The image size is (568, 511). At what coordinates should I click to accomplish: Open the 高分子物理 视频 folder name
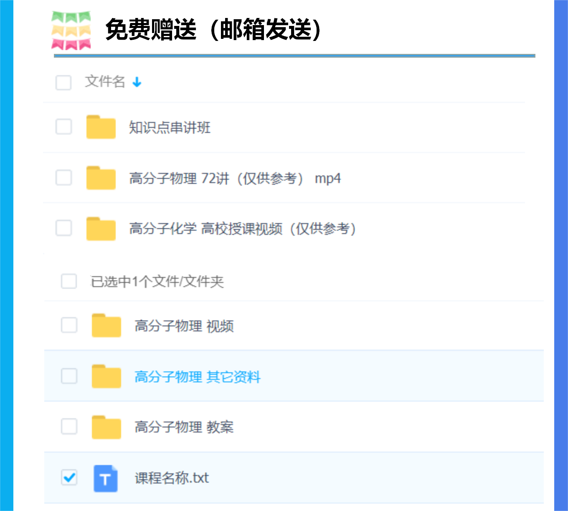tap(184, 326)
